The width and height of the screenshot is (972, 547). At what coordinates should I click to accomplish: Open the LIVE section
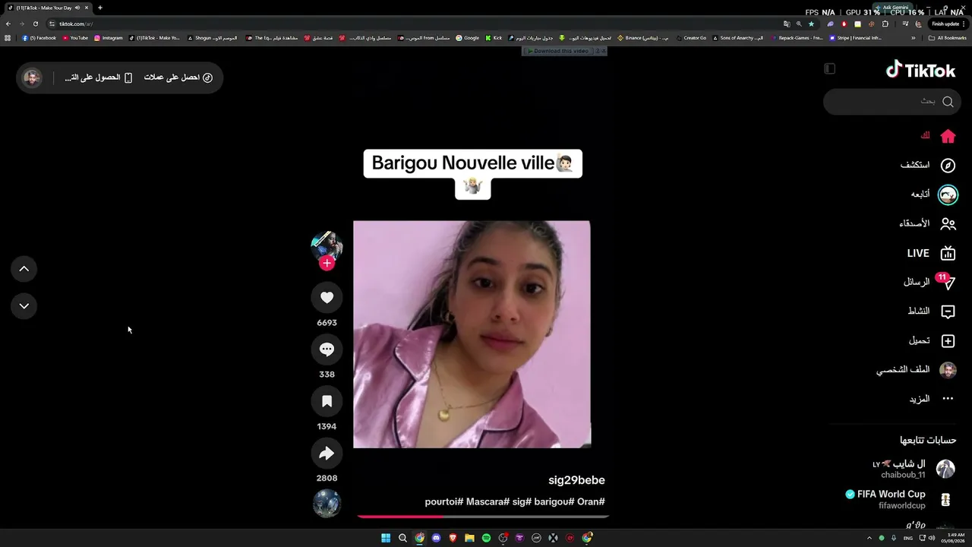click(x=930, y=253)
